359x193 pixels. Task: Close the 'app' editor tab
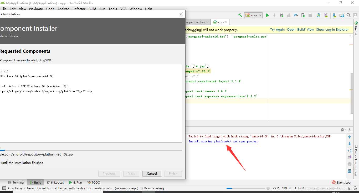pos(226,22)
